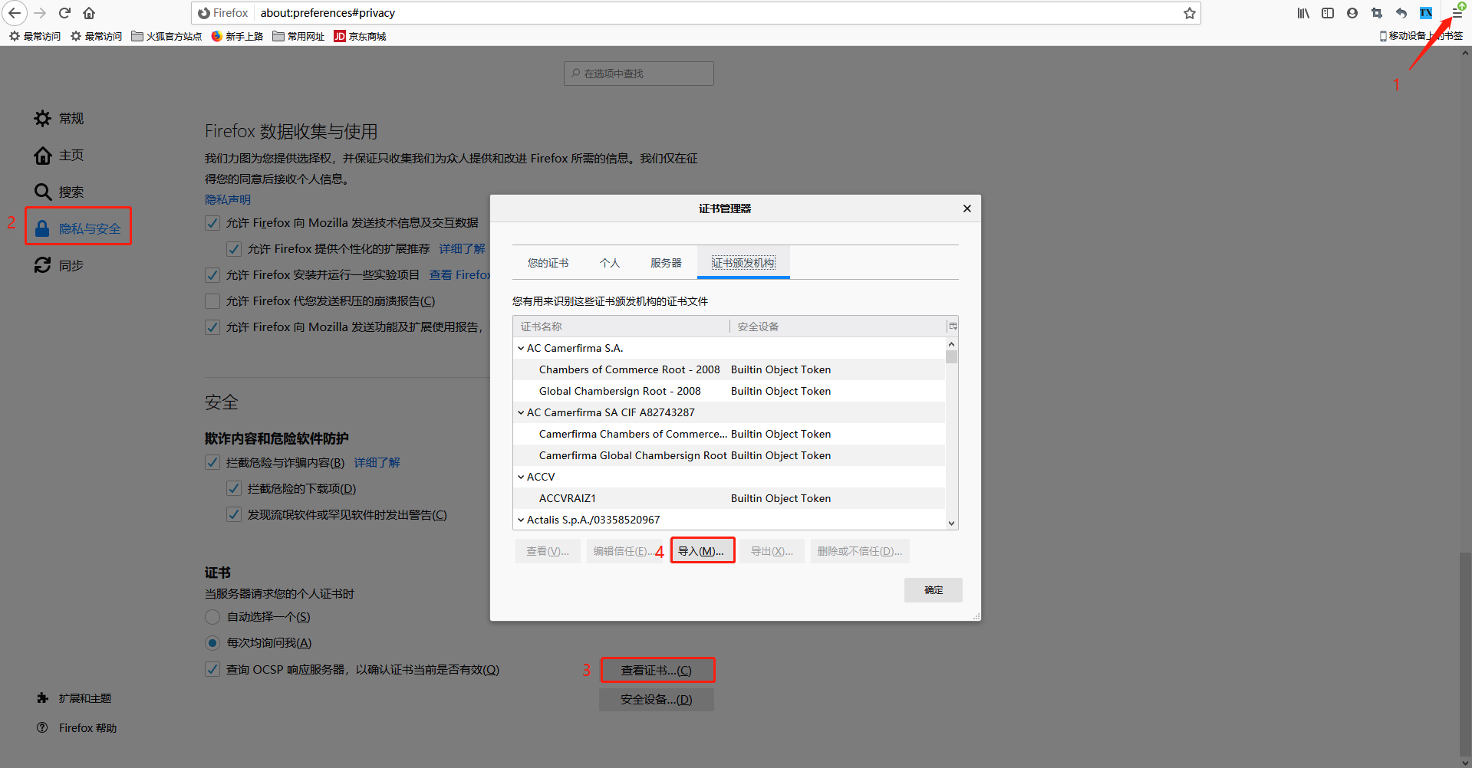This screenshot has width=1472, height=768.
Task: Open the 新手上路 bookmark
Action: 237,36
